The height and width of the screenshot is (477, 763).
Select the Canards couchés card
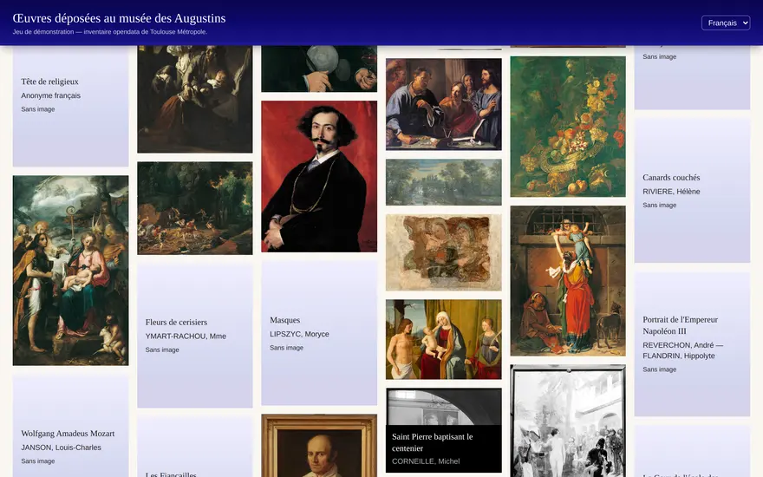click(692, 191)
